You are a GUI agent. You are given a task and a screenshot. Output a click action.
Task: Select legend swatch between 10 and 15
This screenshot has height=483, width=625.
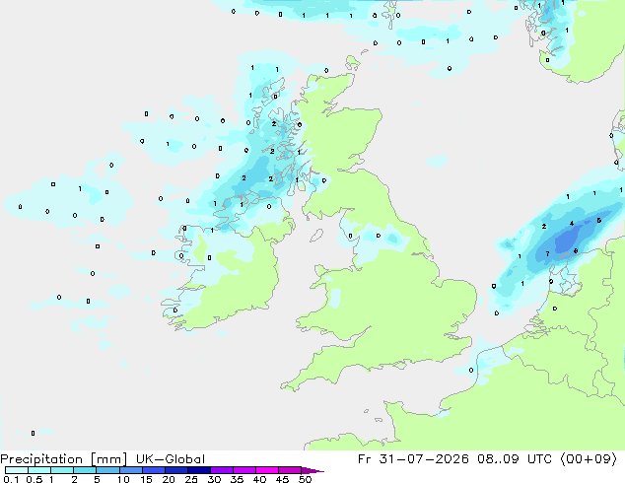(130, 470)
